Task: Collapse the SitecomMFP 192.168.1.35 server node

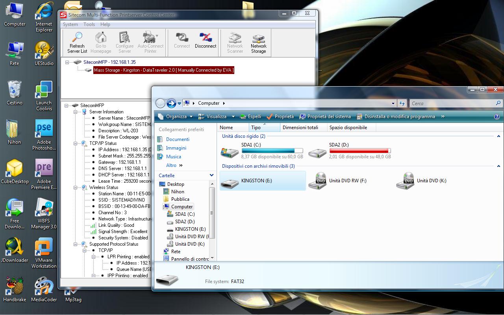Action: point(67,62)
